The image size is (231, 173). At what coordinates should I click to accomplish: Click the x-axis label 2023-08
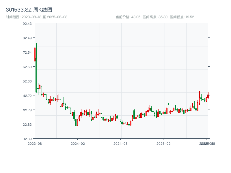pyautogui.click(x=35, y=144)
